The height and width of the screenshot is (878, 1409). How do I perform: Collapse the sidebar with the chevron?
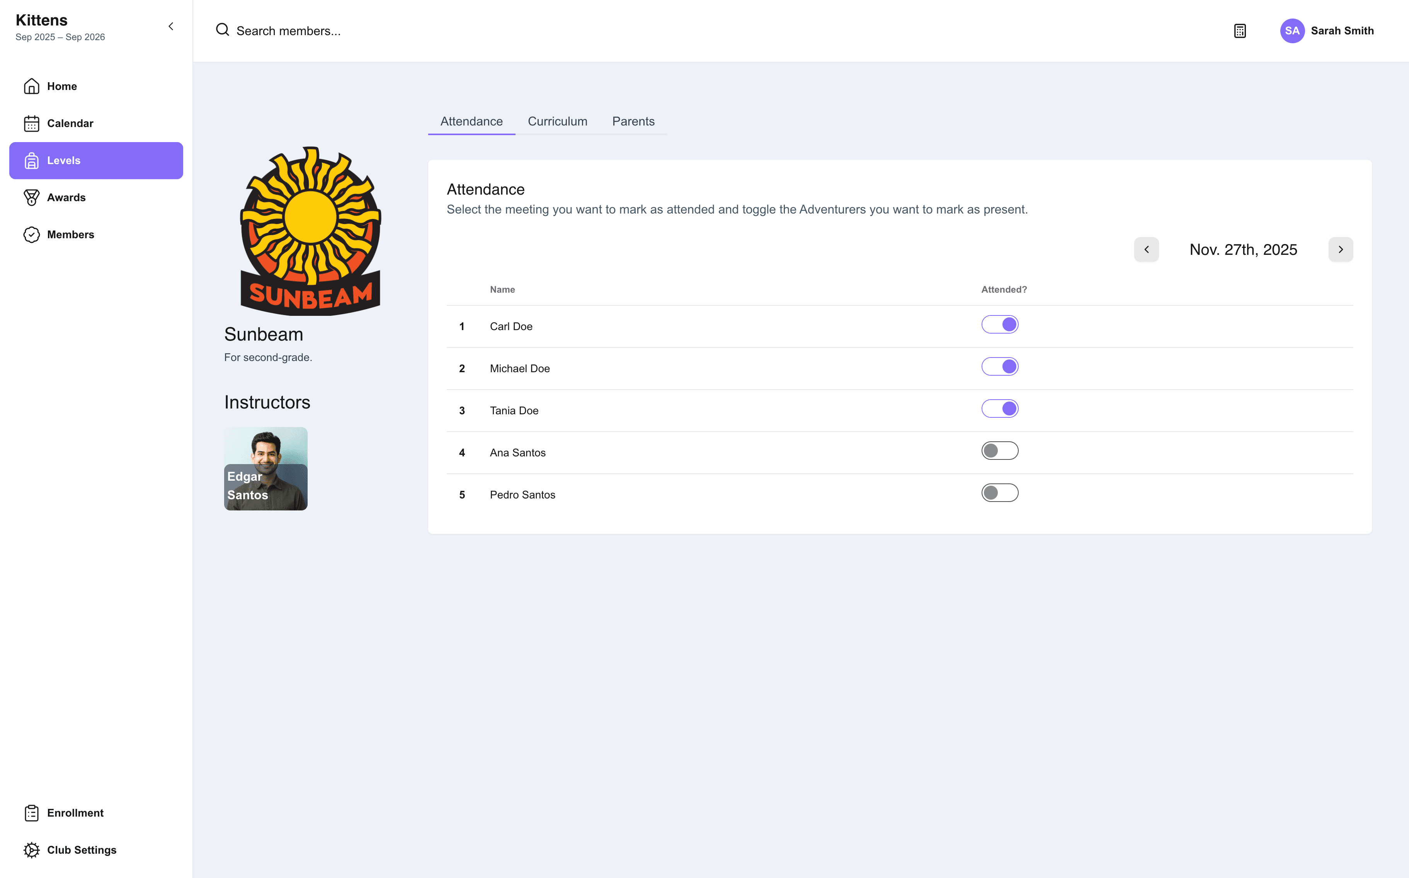171,26
